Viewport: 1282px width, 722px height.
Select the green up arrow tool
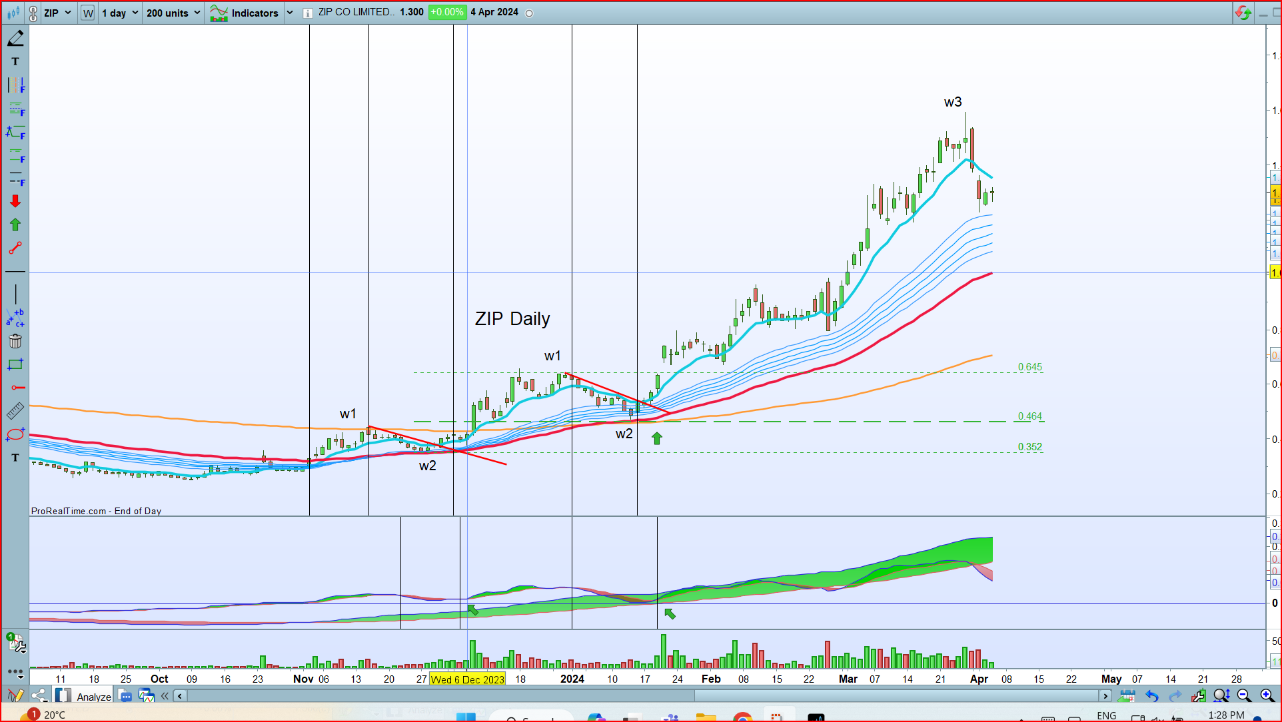(x=15, y=224)
